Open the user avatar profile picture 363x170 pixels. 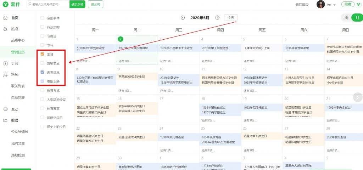pos(320,5)
